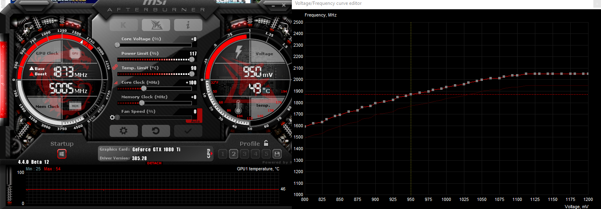The image size is (601, 209).
Task: Save profile using the floppy disk icon
Action: tap(277, 154)
